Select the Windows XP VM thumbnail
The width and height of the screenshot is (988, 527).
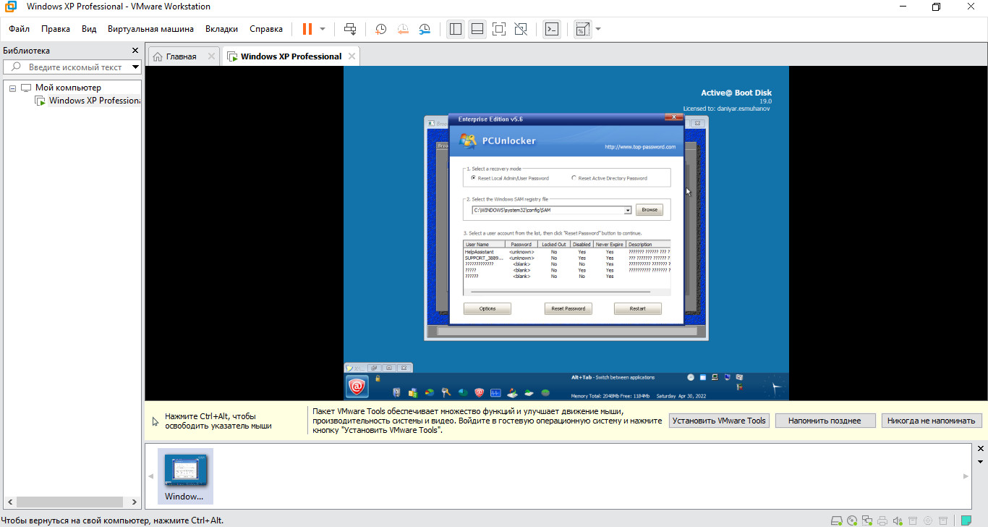pyautogui.click(x=186, y=476)
